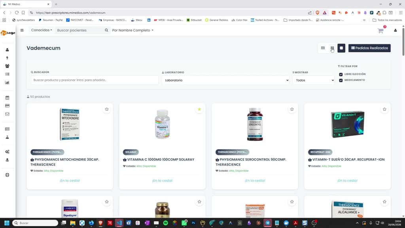
Task: Click the browser reload button
Action: pos(17,13)
